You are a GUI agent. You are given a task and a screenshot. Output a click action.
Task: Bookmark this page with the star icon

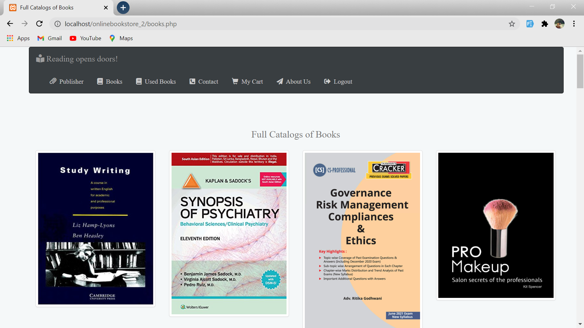click(x=512, y=24)
